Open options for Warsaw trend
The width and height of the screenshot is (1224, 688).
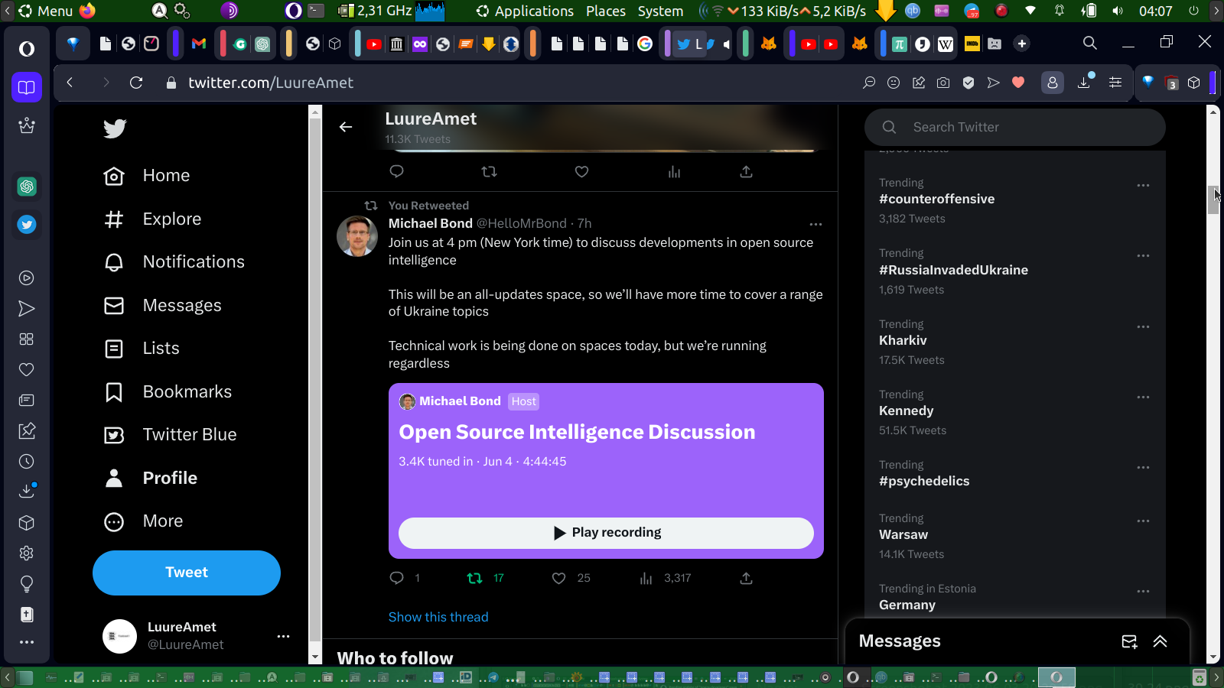tap(1143, 521)
